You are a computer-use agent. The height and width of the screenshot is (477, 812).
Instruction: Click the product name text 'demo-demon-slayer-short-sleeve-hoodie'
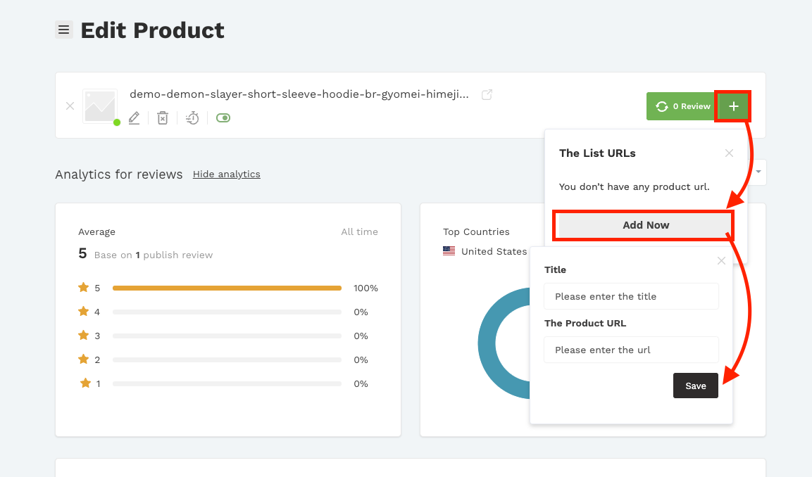pyautogui.click(x=299, y=94)
